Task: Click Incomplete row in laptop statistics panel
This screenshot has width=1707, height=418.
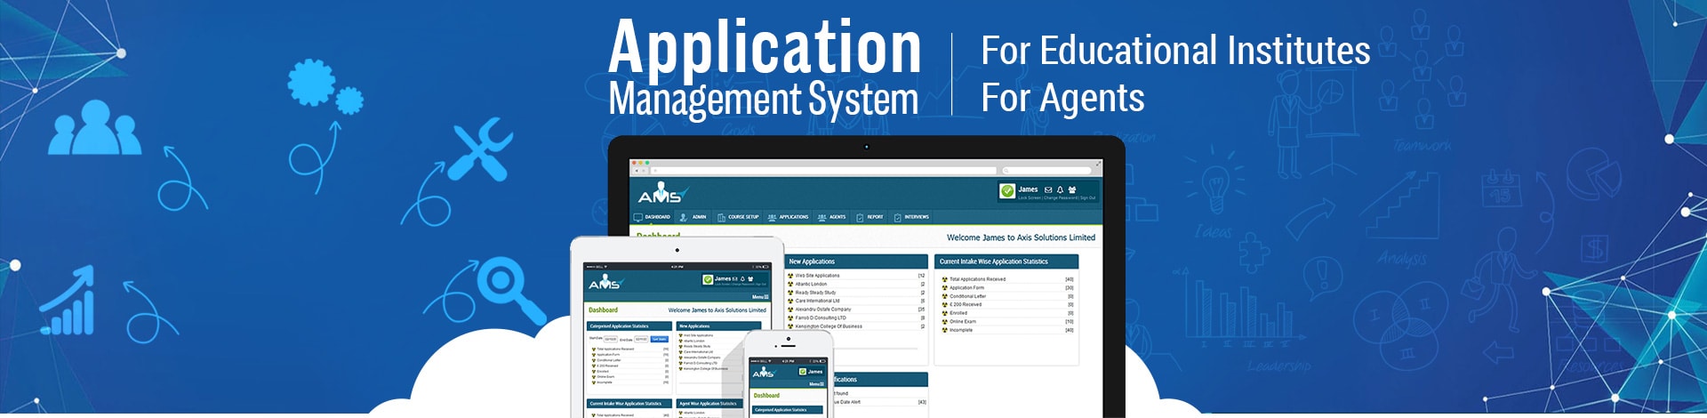Action: pyautogui.click(x=1007, y=330)
